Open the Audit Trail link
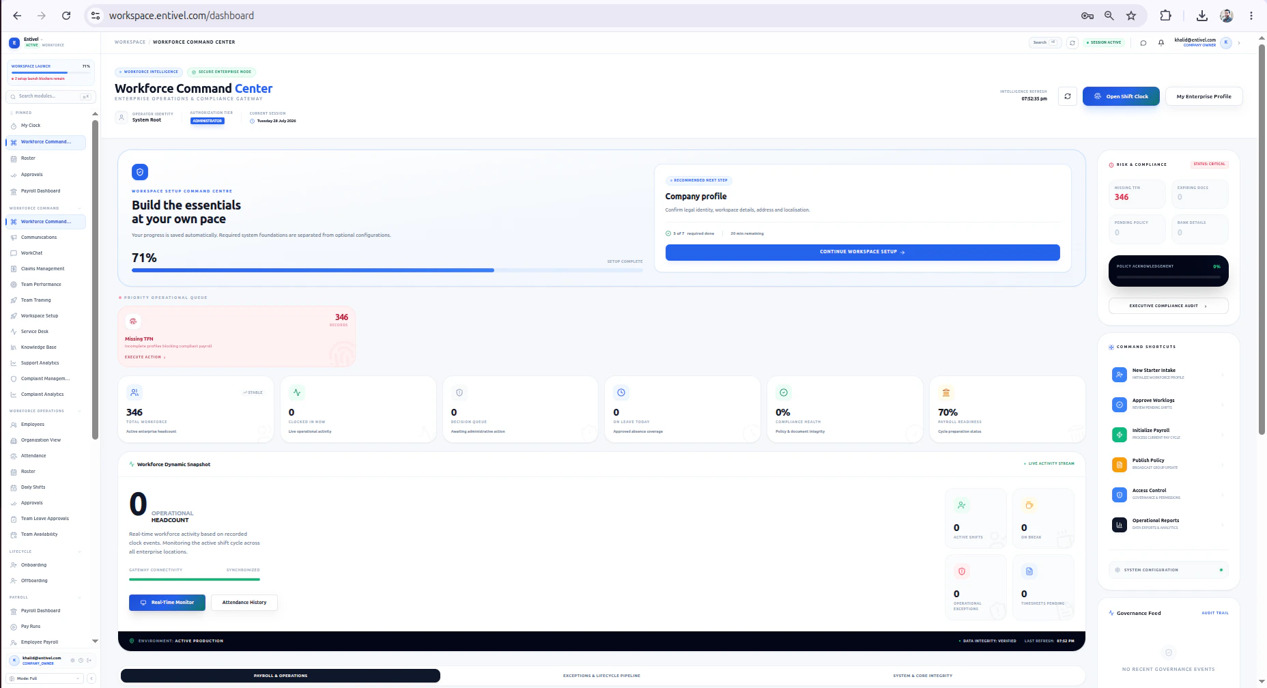This screenshot has height=688, width=1267. tap(1215, 613)
